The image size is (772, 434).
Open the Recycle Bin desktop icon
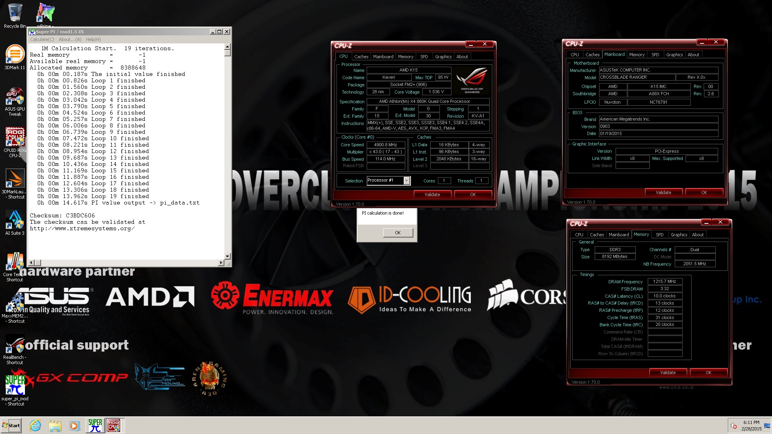click(x=15, y=16)
